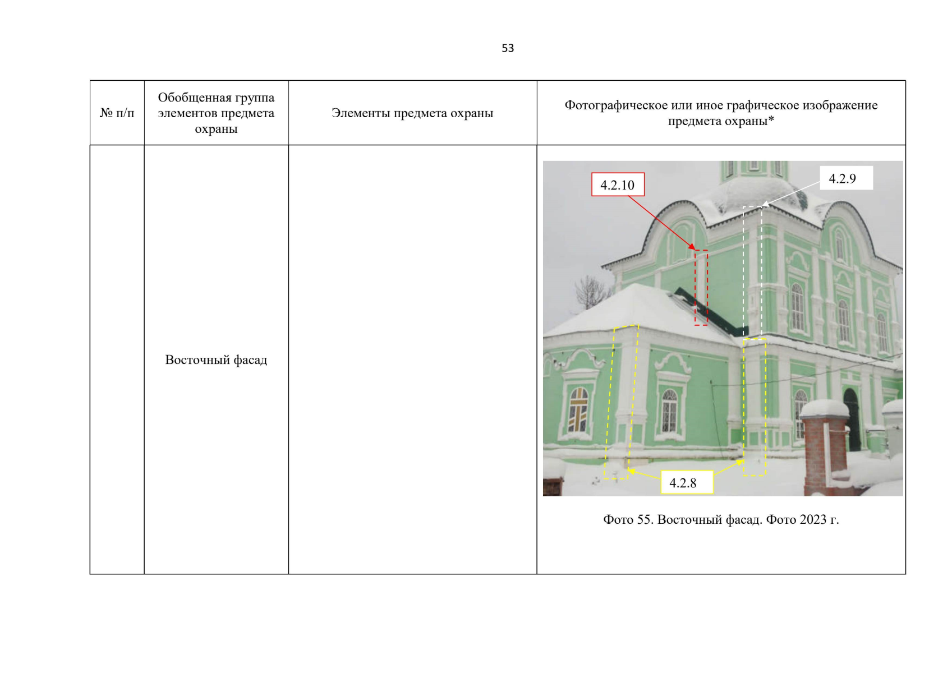The image size is (952, 673).
Task: Click the stained-glass window in the photo
Action: click(x=578, y=411)
